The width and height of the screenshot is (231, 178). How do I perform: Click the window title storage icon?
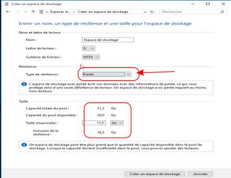coord(7,4)
